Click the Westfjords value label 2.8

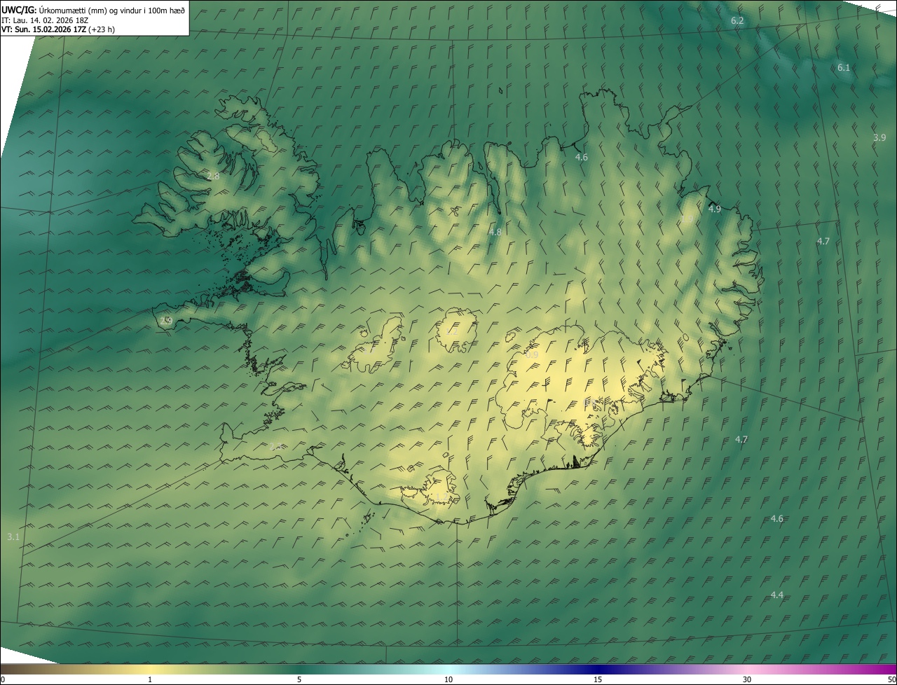(213, 176)
